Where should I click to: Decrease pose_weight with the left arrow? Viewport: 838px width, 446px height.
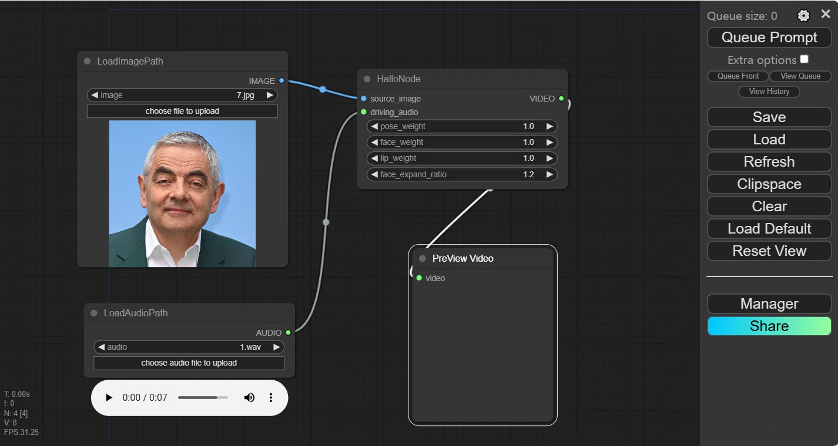pos(374,126)
